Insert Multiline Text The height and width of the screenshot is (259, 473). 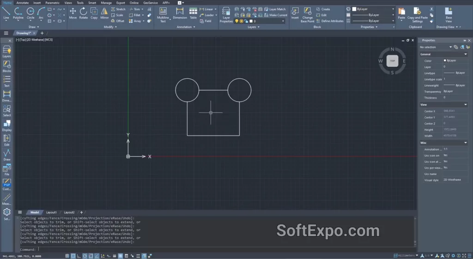click(163, 15)
